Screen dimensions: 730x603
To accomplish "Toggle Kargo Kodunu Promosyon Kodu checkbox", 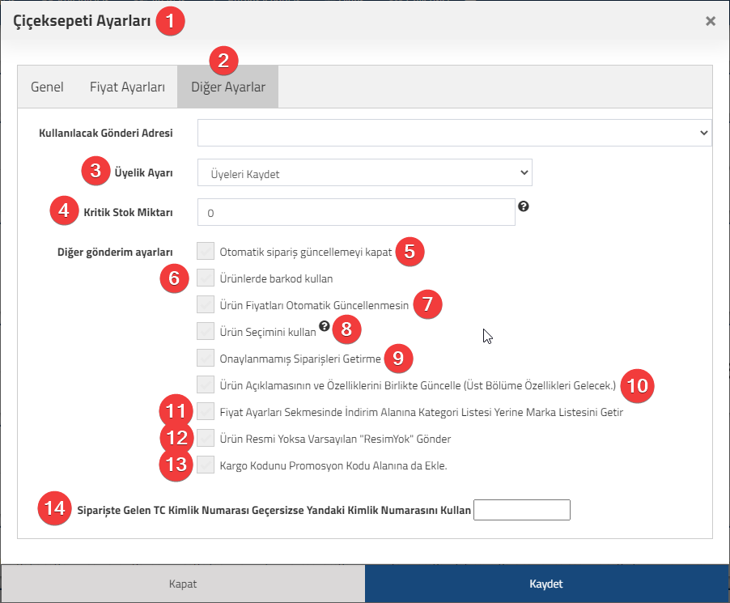I will pos(206,465).
